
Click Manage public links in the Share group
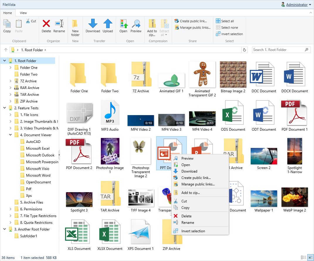point(192,27)
